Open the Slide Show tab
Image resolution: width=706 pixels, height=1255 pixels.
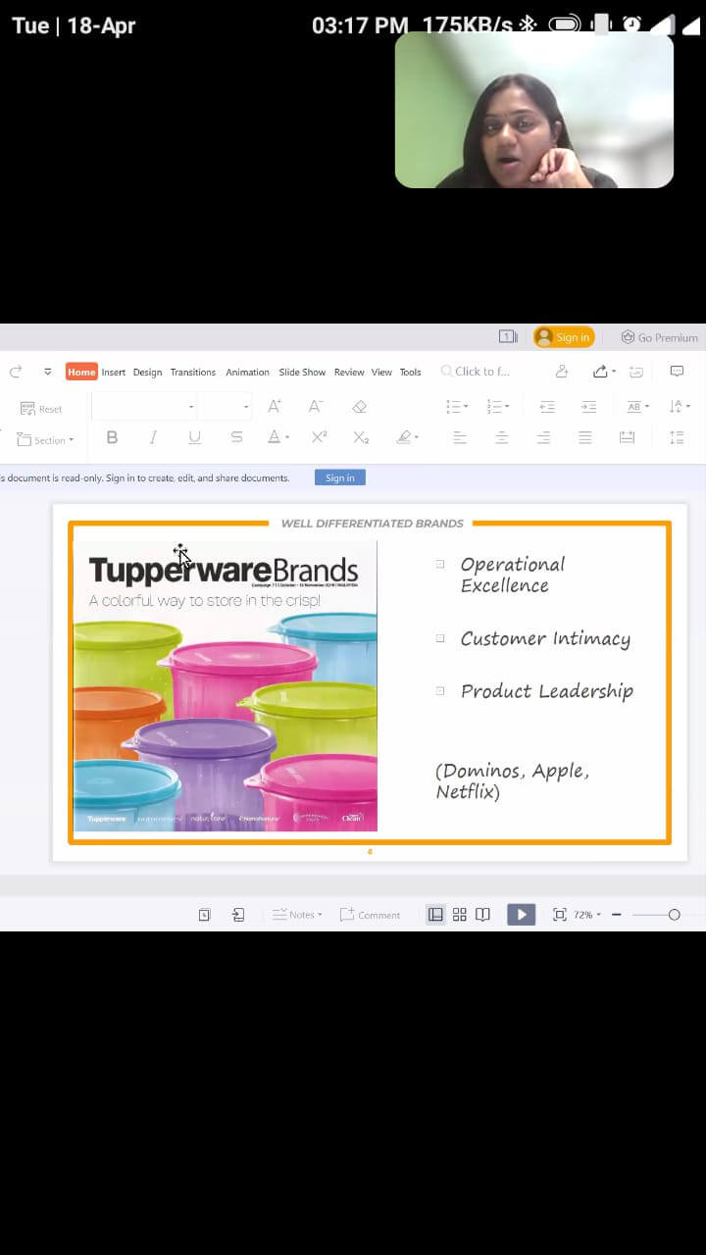tap(302, 372)
